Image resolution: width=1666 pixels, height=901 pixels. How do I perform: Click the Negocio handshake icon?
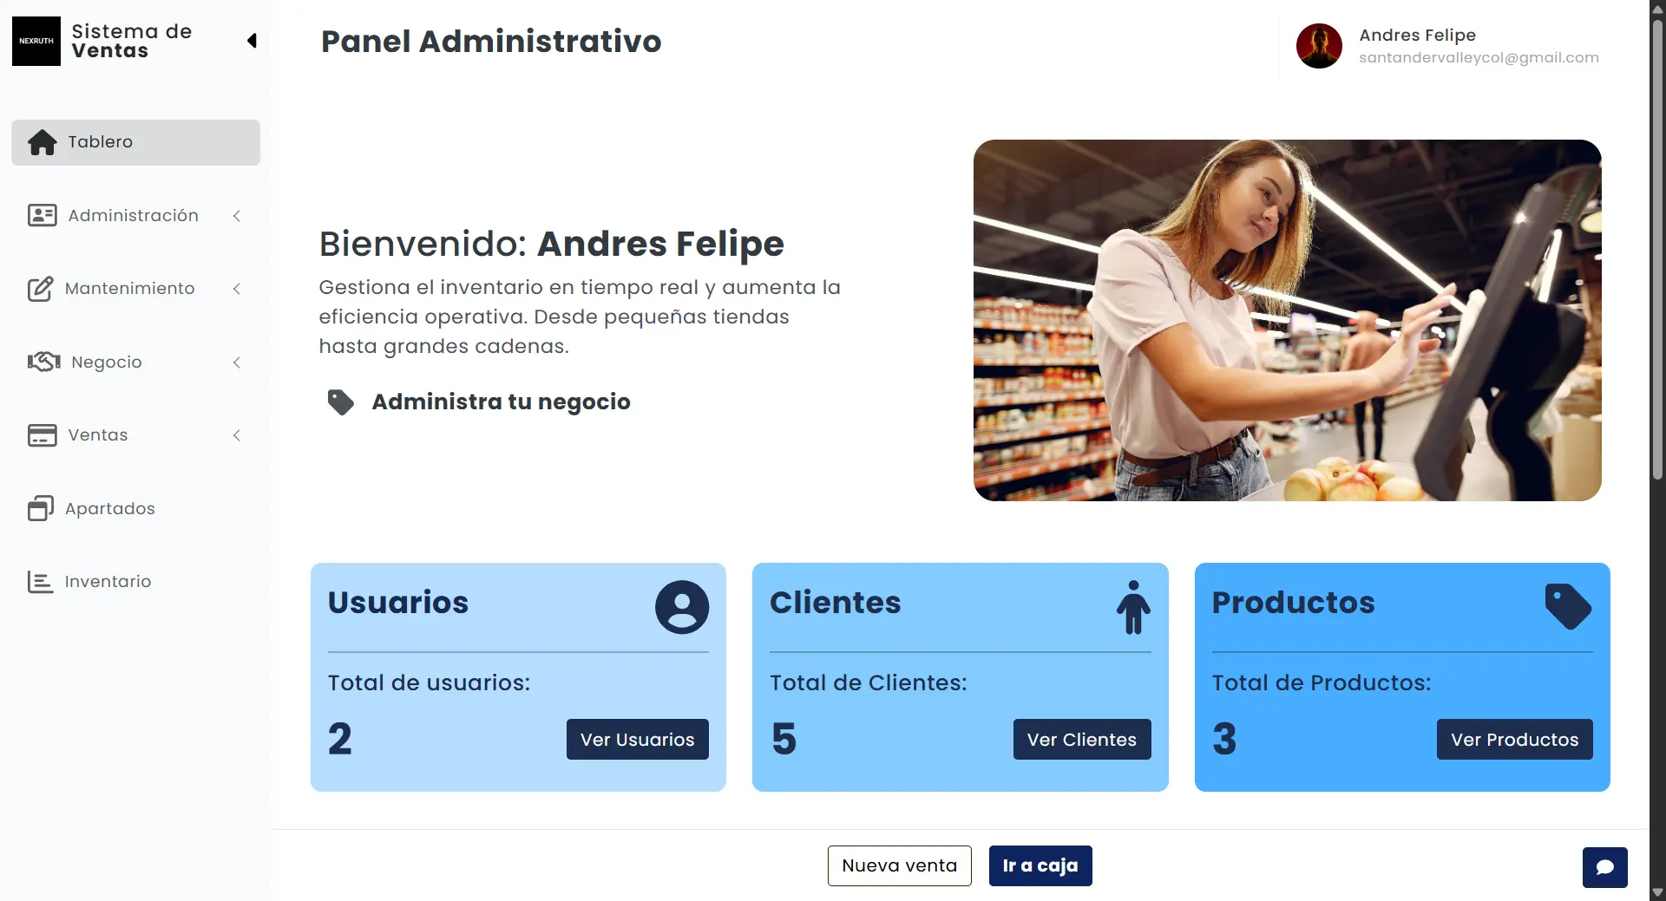tap(44, 362)
